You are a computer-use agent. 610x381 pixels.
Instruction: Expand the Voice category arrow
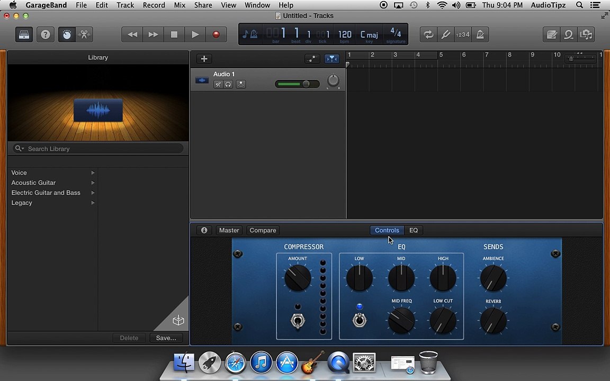click(93, 173)
